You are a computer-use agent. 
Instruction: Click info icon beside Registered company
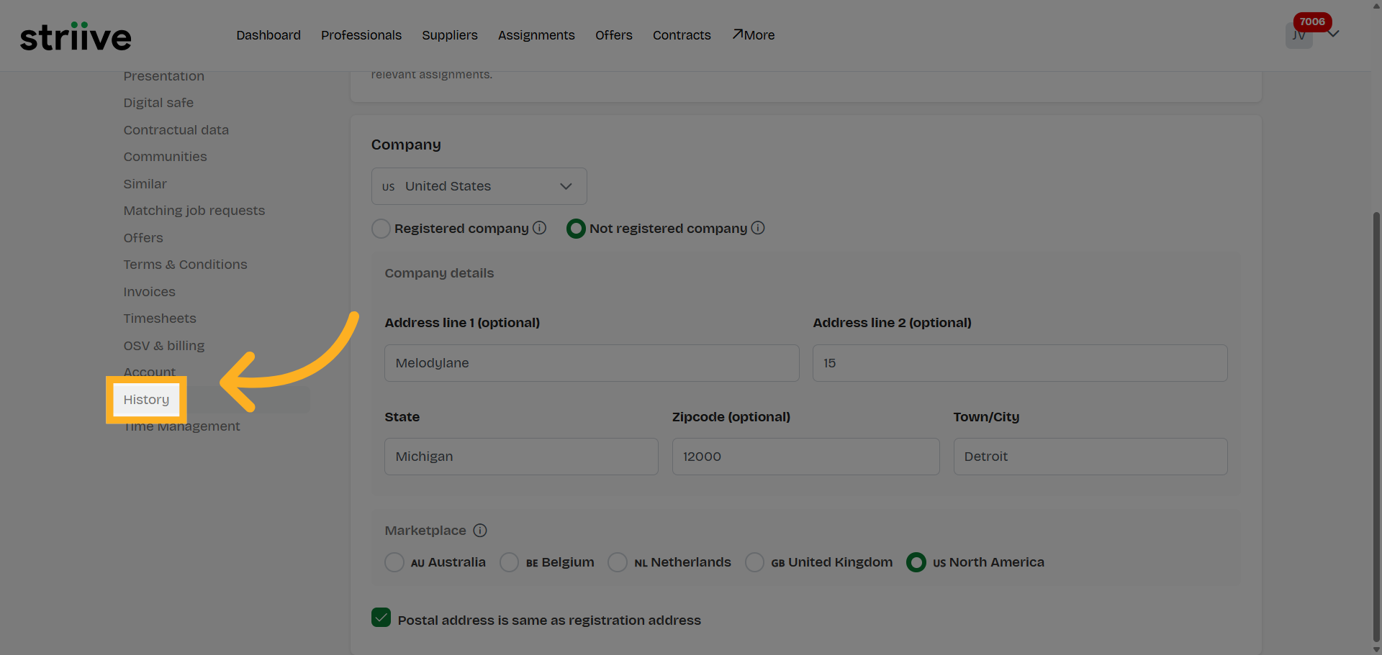540,228
